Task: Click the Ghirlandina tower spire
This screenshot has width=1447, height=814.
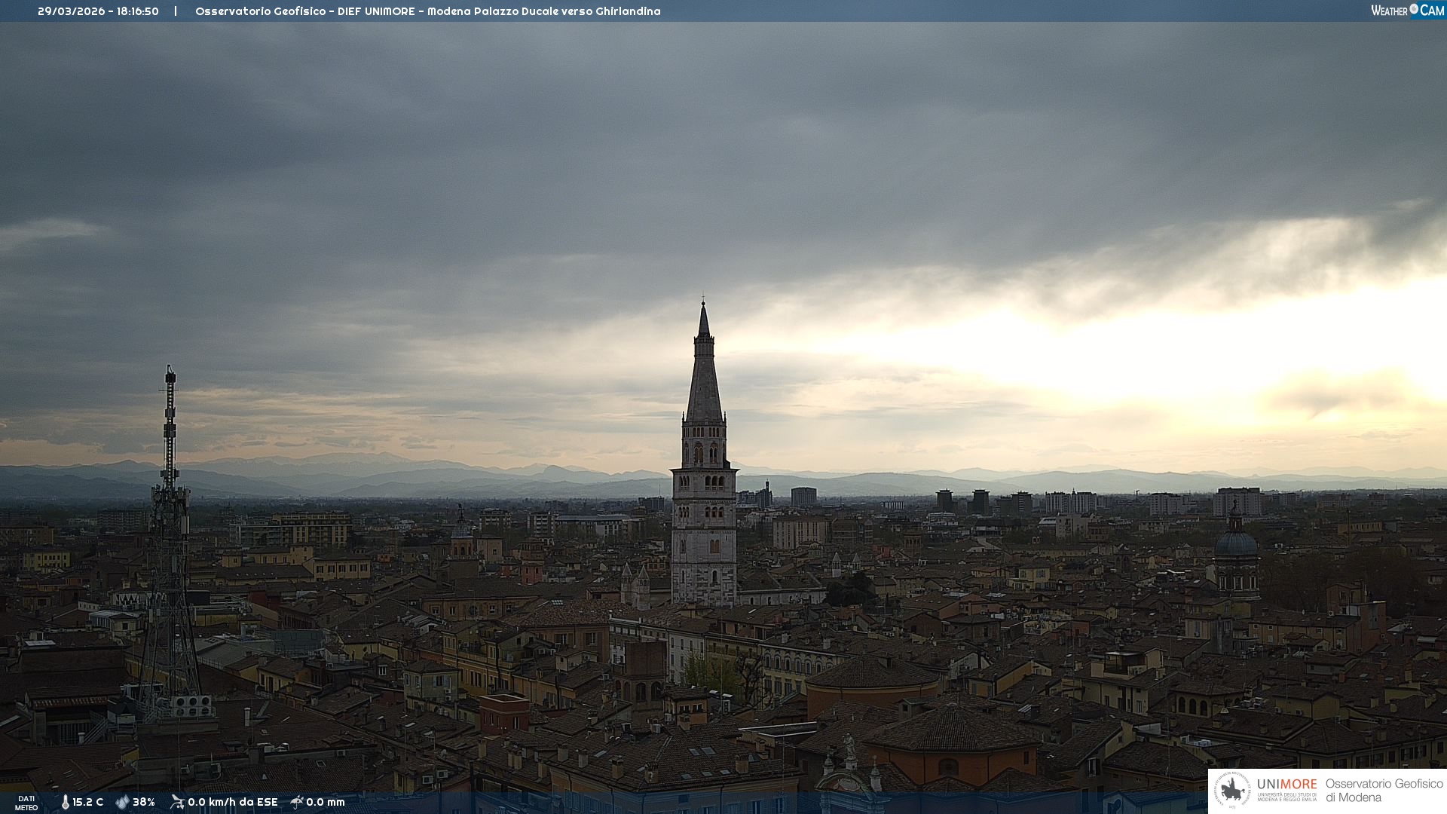Action: click(x=704, y=369)
